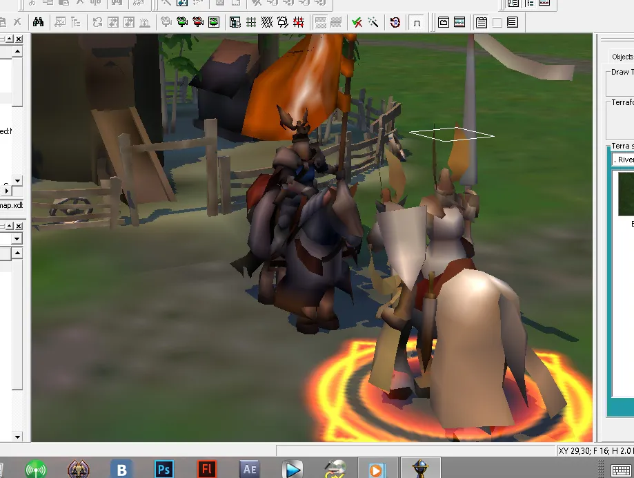Click the polygon outline toolbar icon
This screenshot has width=634, height=478.
tap(283, 22)
